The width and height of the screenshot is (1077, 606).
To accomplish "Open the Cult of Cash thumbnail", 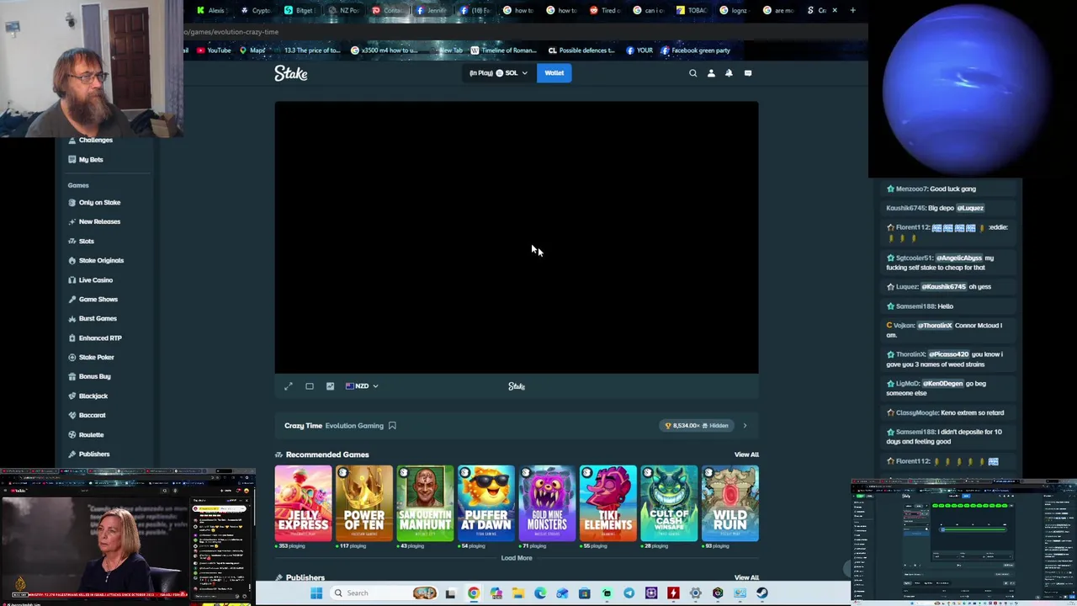I will point(669,503).
